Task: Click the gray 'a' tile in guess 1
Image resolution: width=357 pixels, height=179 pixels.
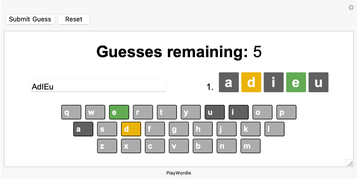Action: point(229,82)
